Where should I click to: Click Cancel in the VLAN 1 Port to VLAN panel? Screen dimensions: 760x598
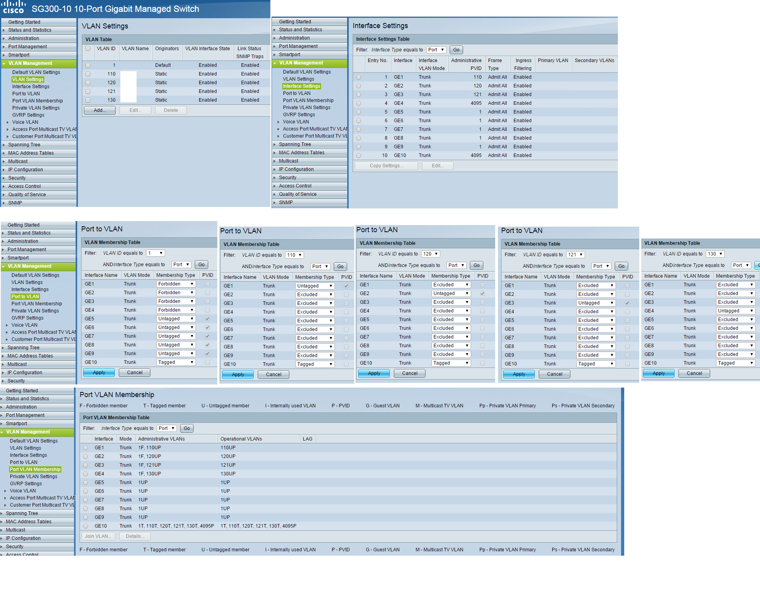tap(135, 373)
